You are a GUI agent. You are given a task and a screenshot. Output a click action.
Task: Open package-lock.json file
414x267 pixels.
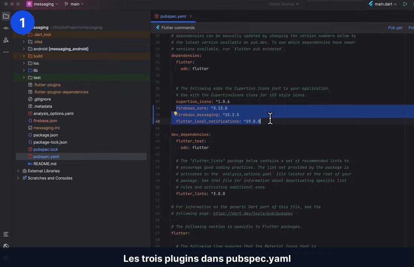tap(50, 142)
